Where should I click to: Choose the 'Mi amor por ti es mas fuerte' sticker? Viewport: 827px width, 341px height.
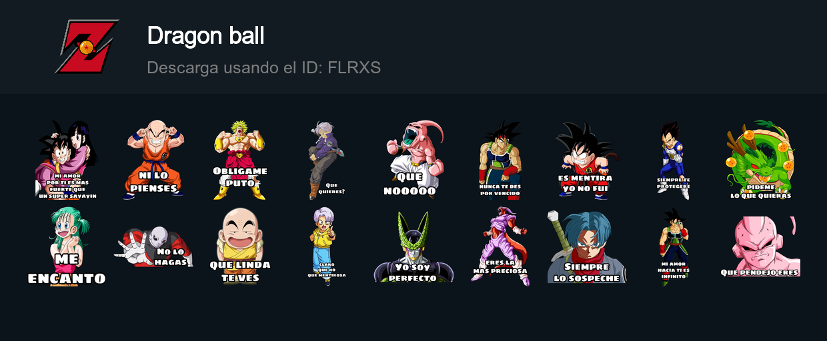(x=67, y=160)
